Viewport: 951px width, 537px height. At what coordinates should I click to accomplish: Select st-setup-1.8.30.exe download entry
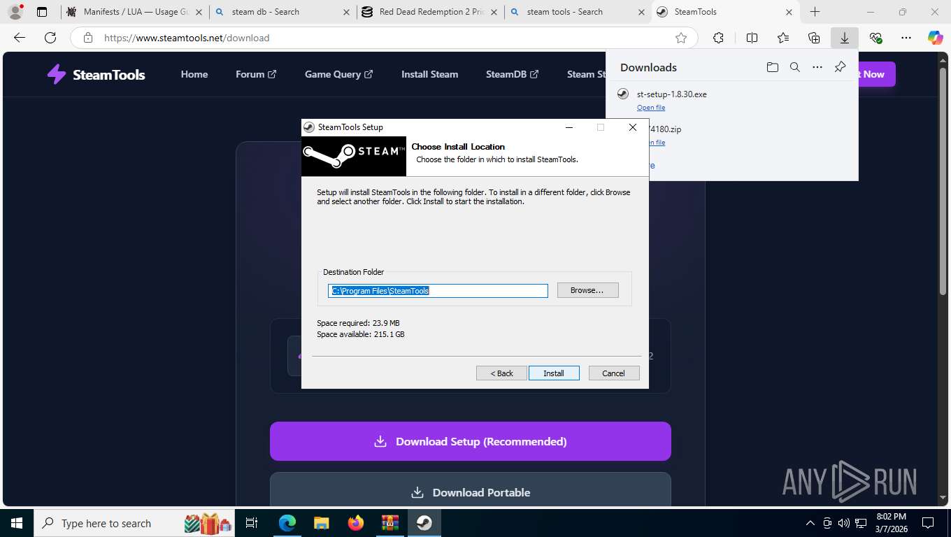click(x=731, y=99)
